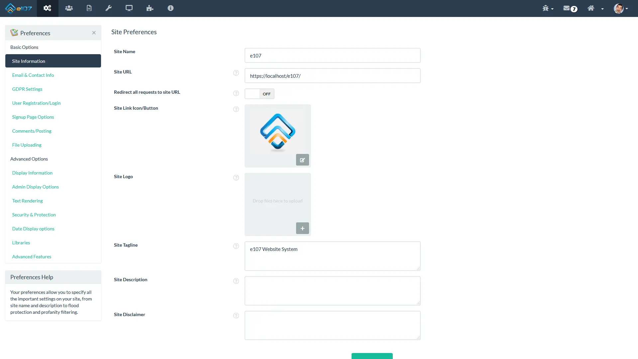Focus the Site URL input field

(332, 76)
